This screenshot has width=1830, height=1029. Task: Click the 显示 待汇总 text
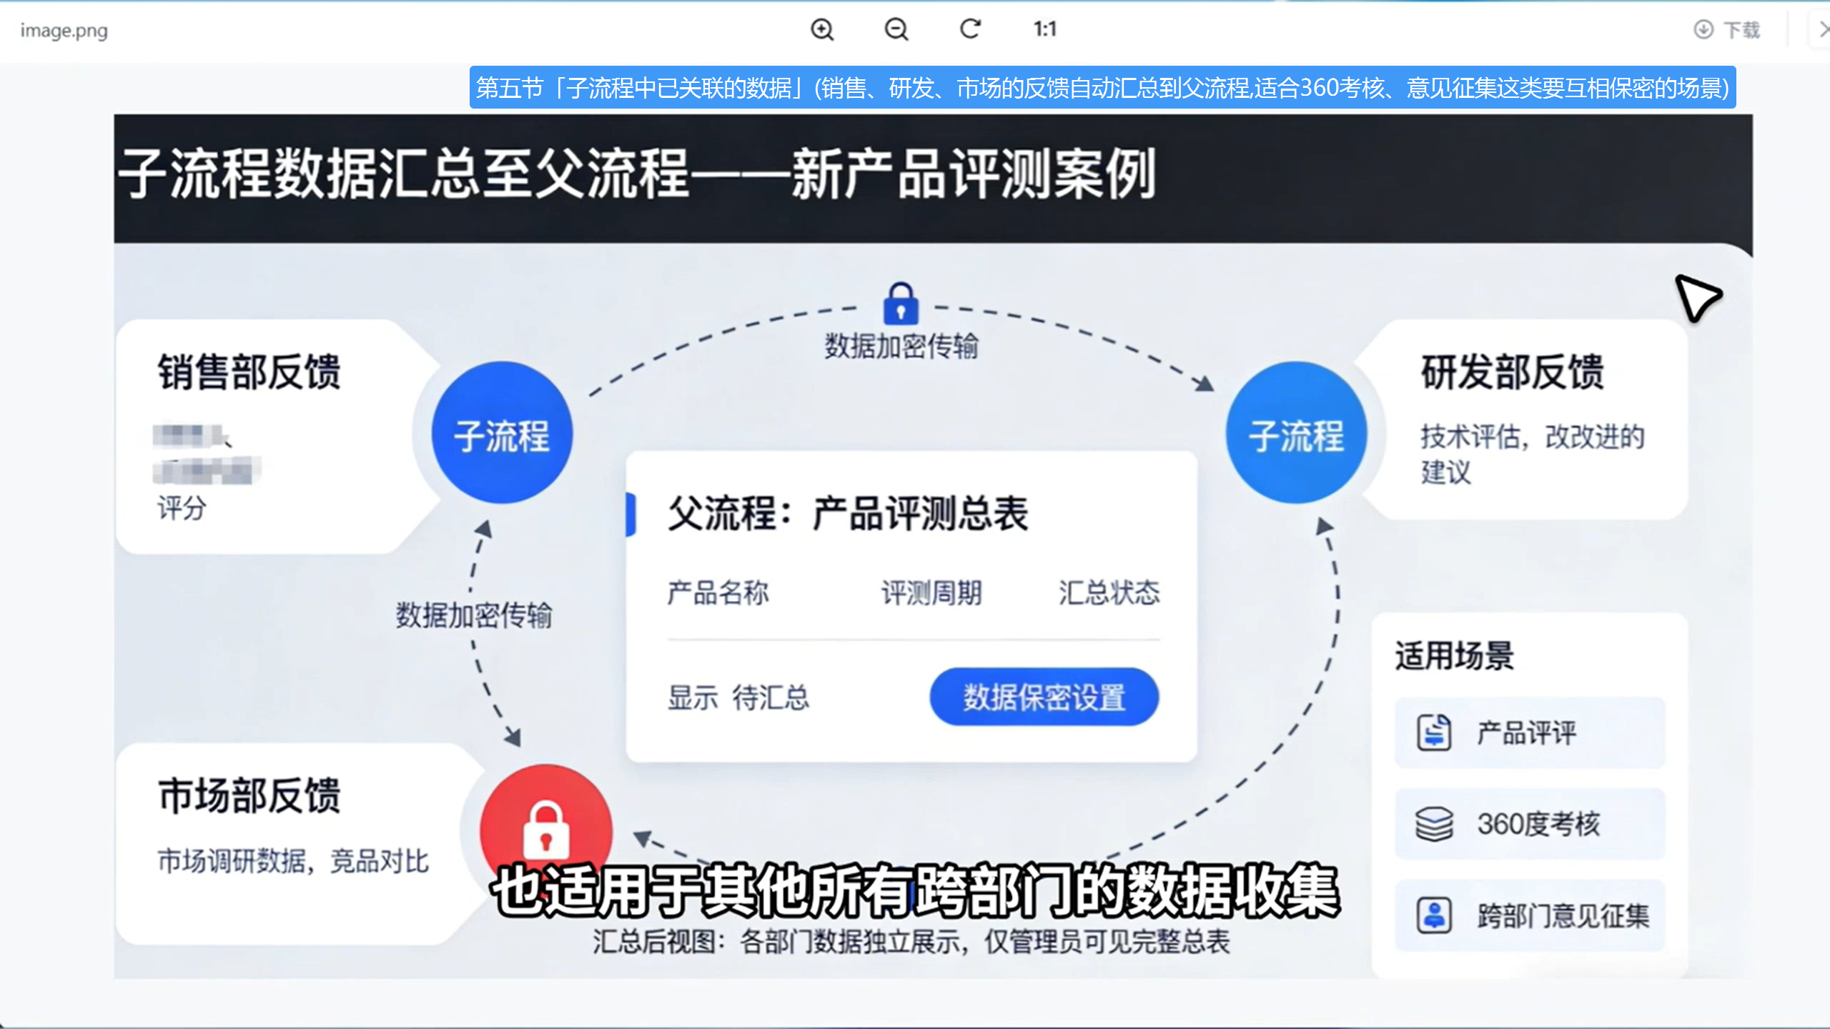738,697
